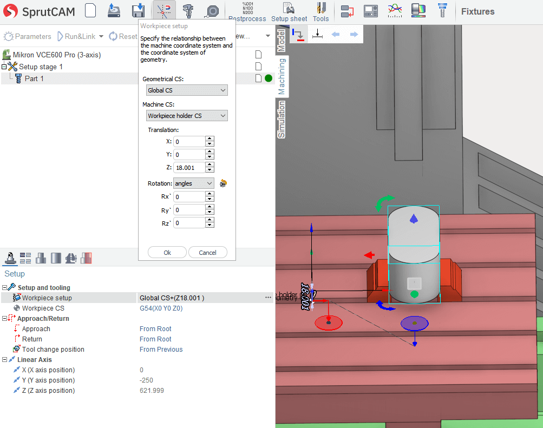Collapse the Linear Axis group

point(5,360)
